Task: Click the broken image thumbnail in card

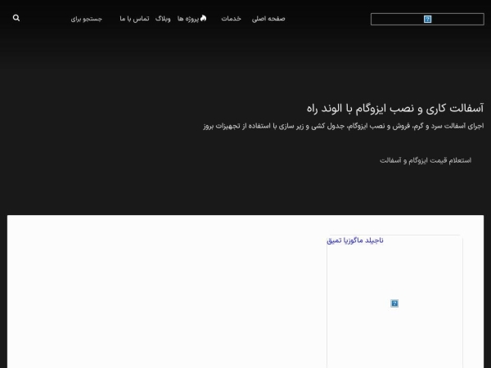Action: [394, 303]
